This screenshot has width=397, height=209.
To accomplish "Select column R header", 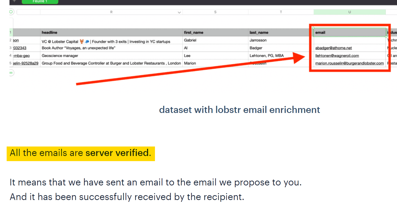I will coord(111,12).
